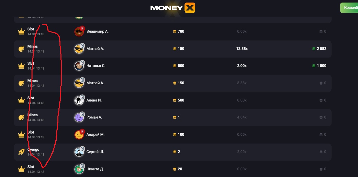
Task: Open player name Никита Д.
Action: pos(95,169)
